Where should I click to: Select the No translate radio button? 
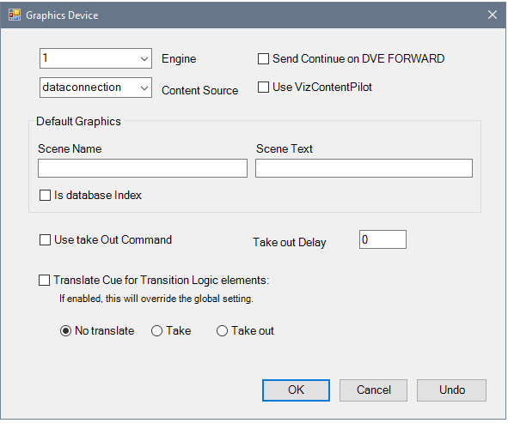pyautogui.click(x=66, y=331)
